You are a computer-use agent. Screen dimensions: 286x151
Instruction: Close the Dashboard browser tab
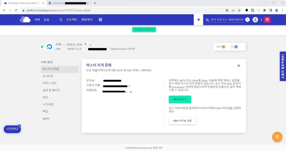tap(88, 3)
